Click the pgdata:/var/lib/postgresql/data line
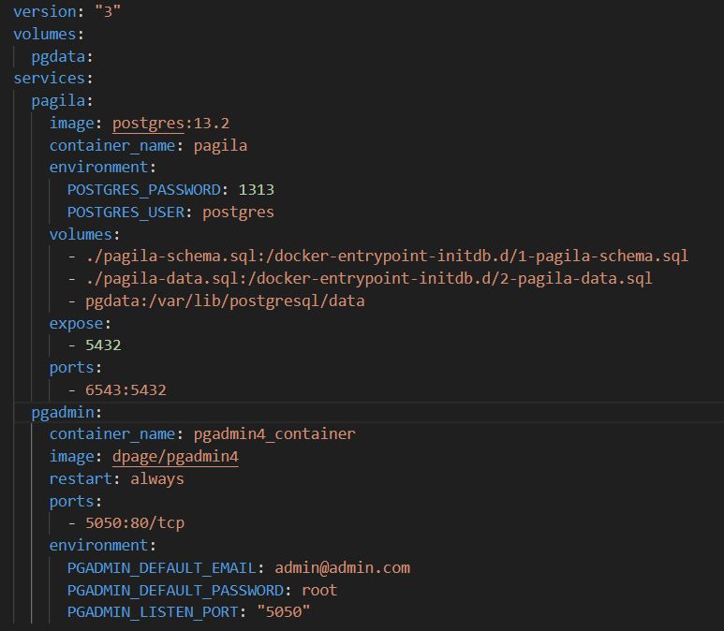 (x=225, y=301)
